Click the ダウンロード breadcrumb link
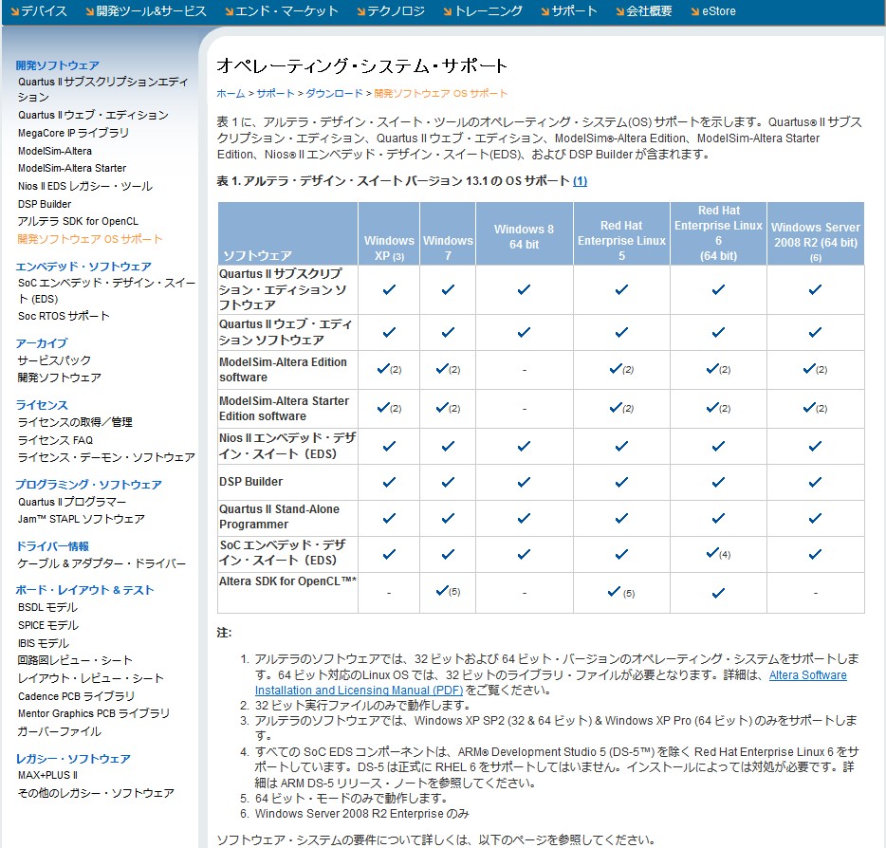This screenshot has width=886, height=848. point(334,93)
